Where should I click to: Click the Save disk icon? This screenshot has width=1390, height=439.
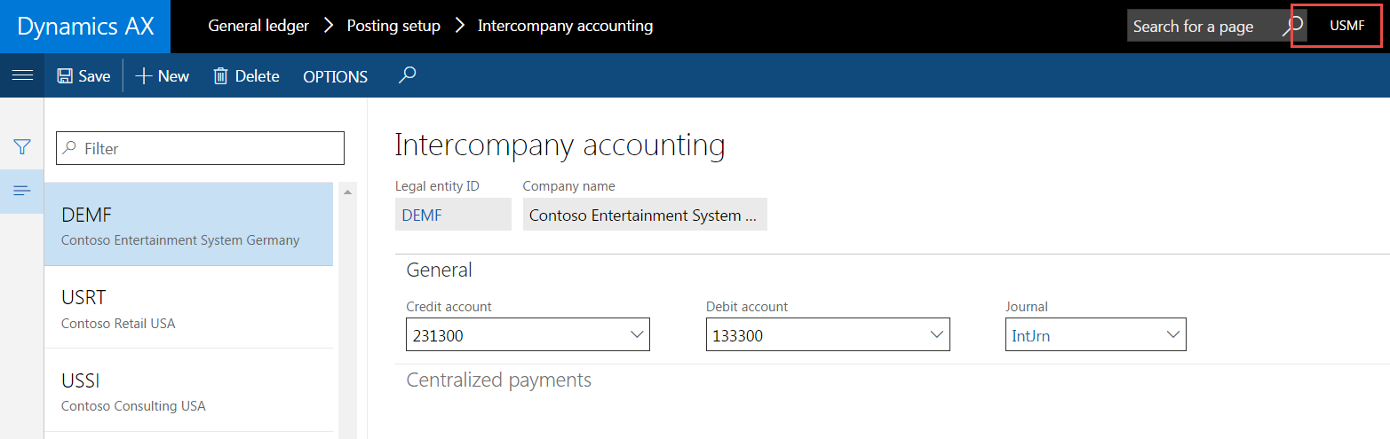tap(65, 76)
